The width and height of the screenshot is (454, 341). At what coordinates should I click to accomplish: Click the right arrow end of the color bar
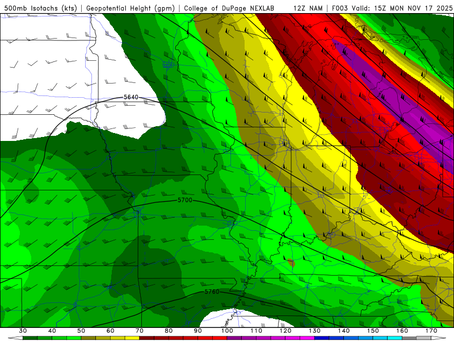tap(438, 338)
